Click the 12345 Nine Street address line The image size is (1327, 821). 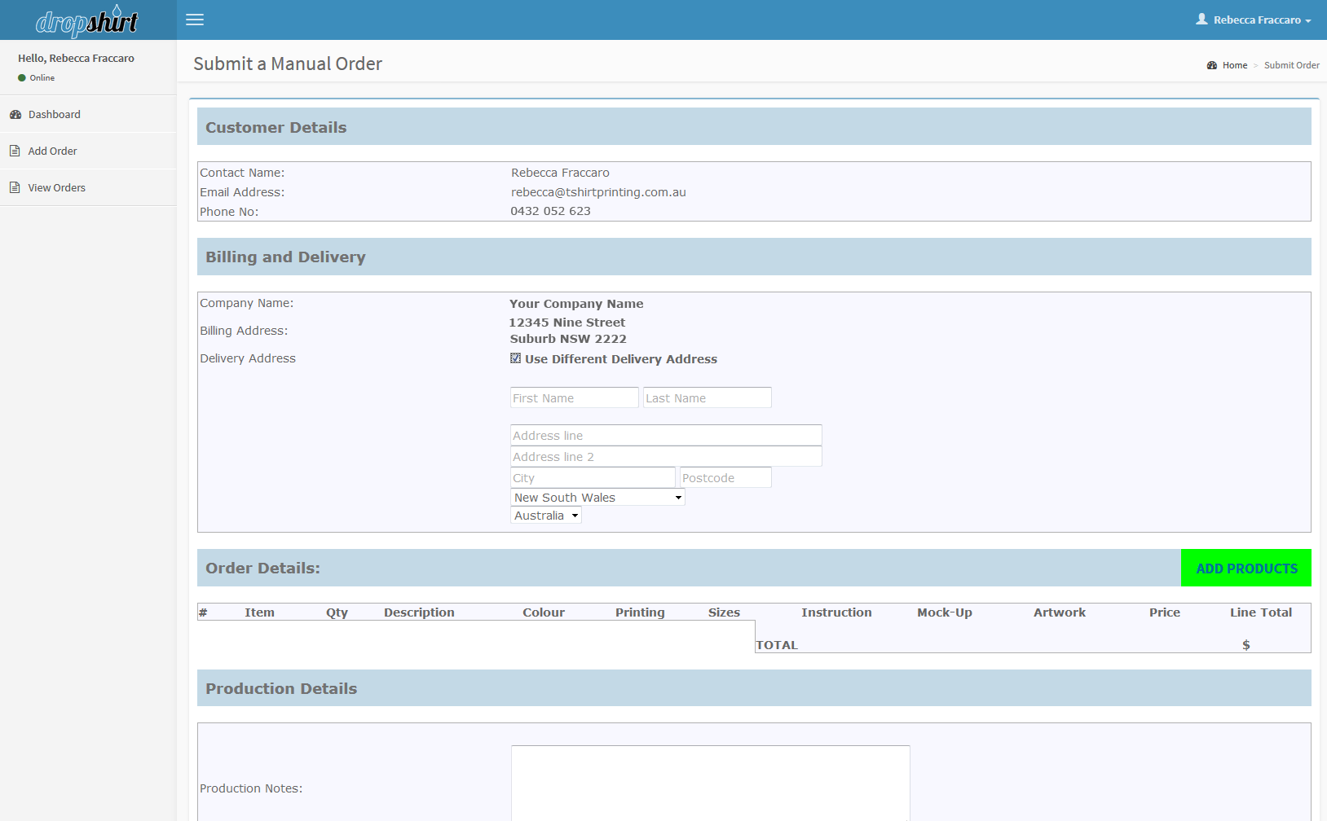click(x=567, y=323)
